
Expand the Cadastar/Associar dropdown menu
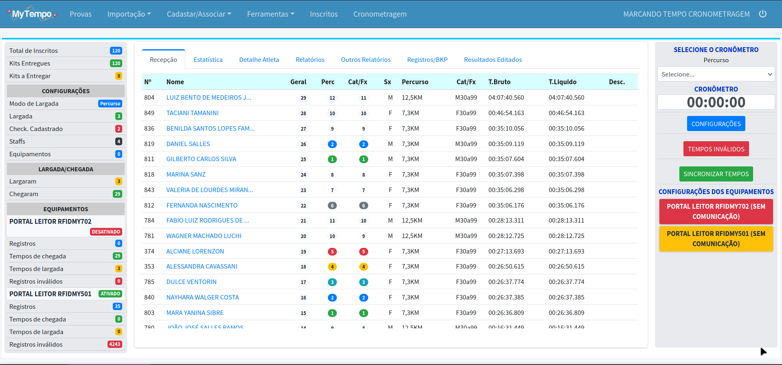pyautogui.click(x=199, y=14)
